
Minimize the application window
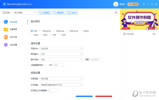[148, 4]
